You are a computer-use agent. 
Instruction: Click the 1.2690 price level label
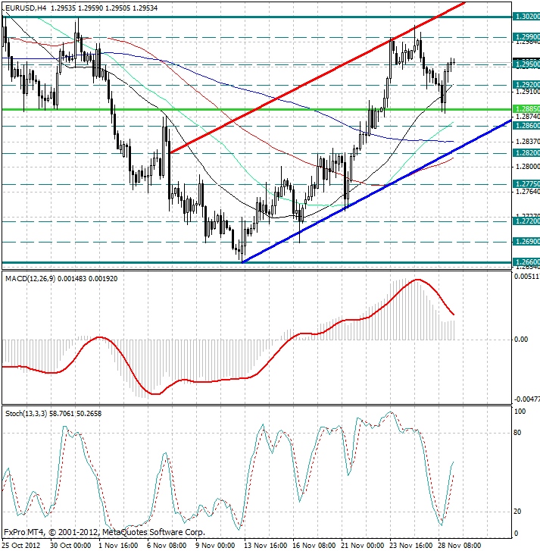click(526, 242)
